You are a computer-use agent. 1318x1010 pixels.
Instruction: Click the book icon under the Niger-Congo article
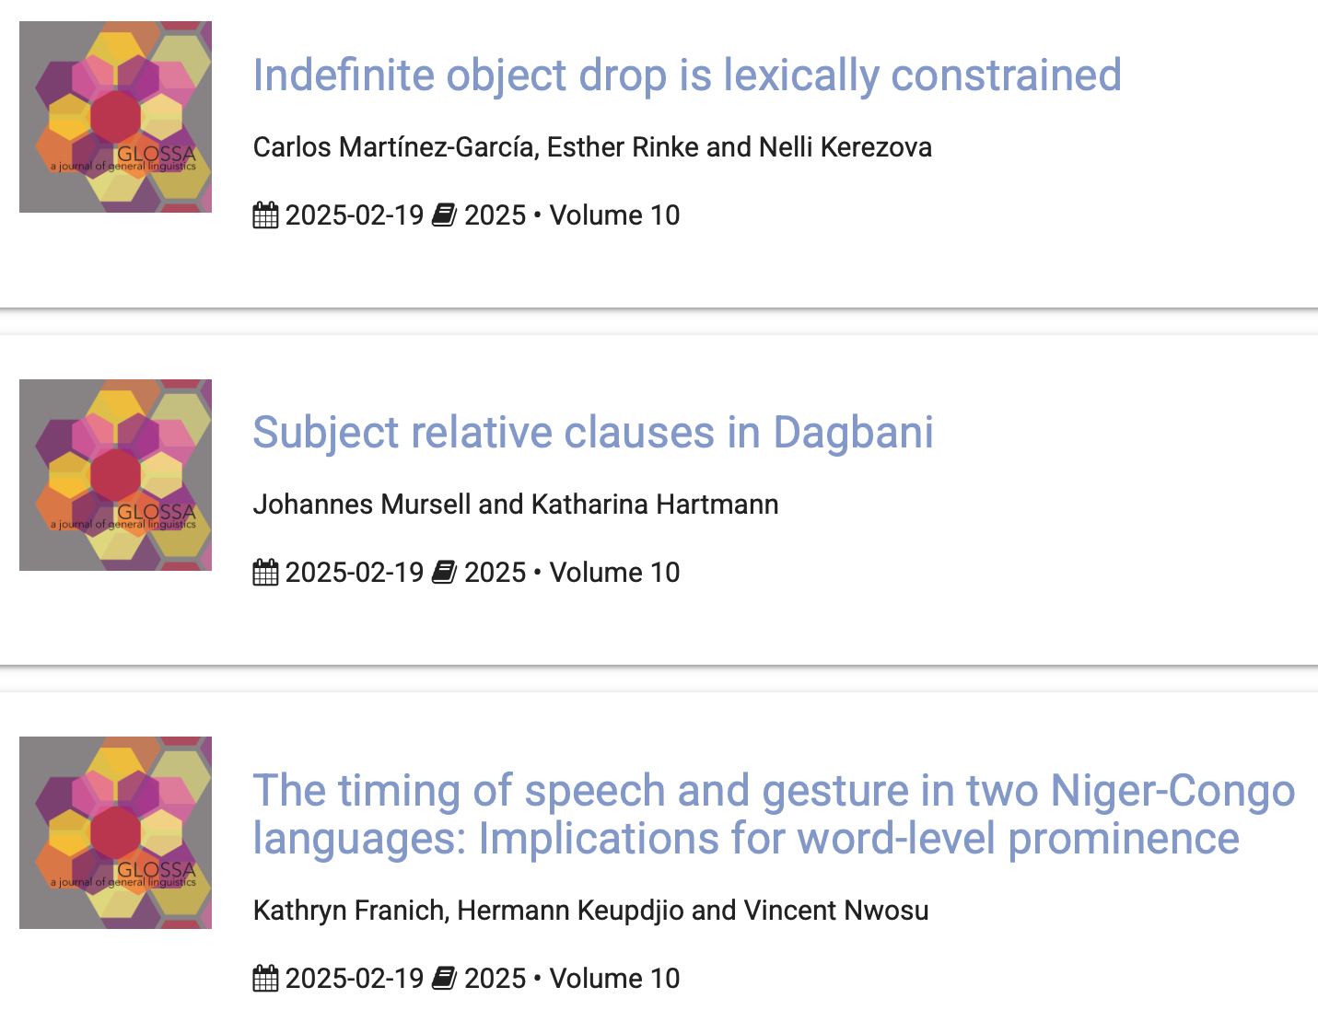pyautogui.click(x=444, y=979)
